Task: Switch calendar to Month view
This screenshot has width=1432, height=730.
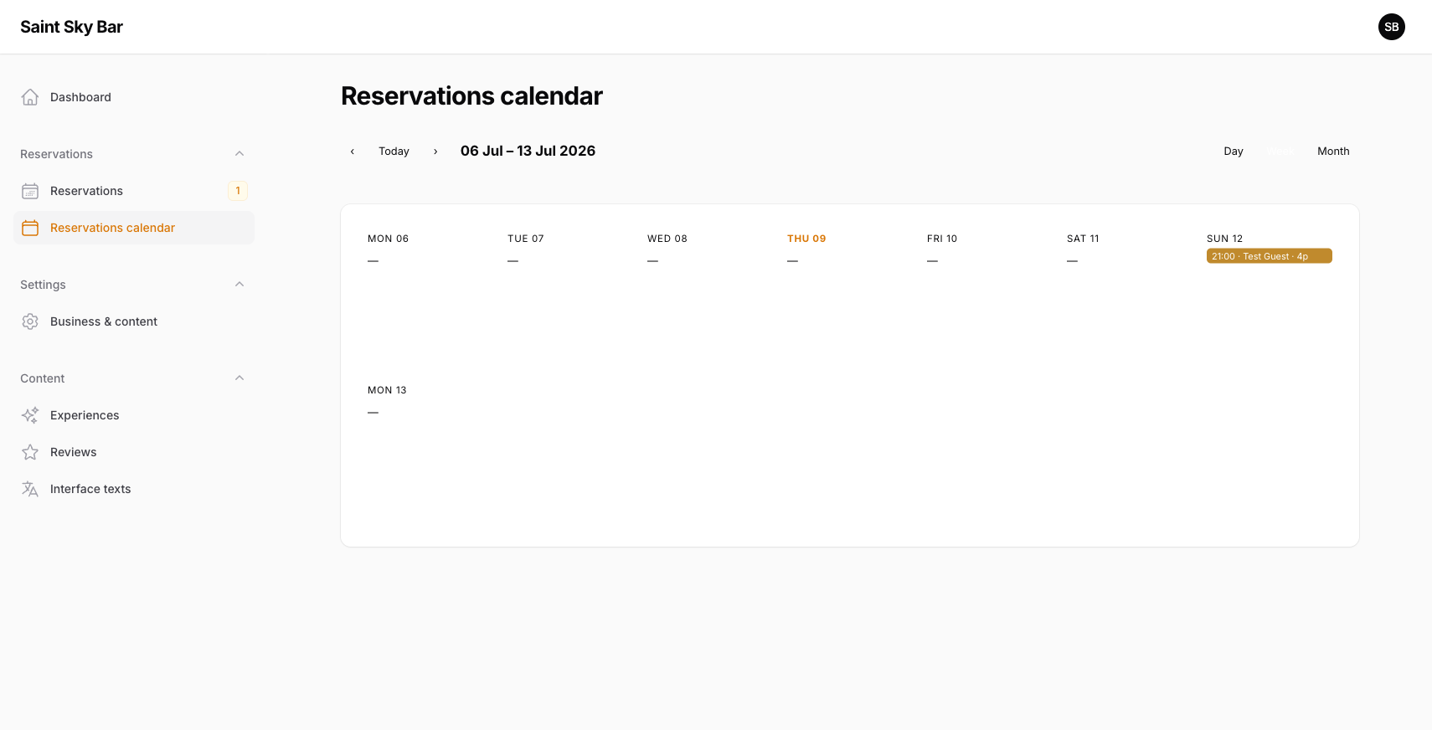Action: (x=1333, y=152)
